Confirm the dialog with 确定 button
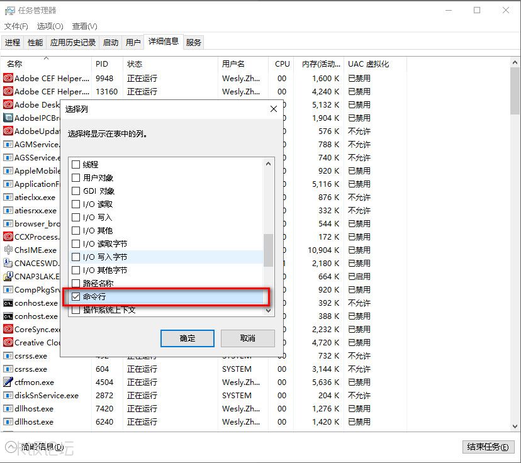 (x=188, y=338)
